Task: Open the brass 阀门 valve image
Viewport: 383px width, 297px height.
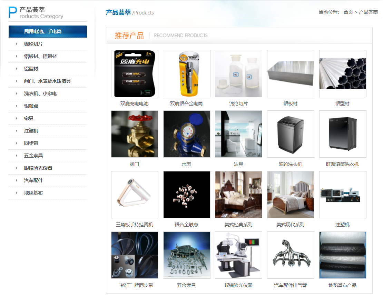Action: click(x=135, y=134)
